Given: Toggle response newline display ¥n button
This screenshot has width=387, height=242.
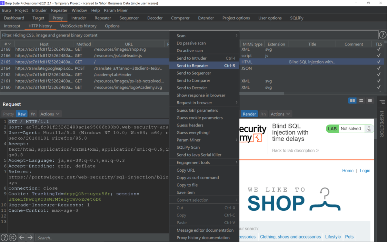Looking at the screenshot, I should click(263, 114).
